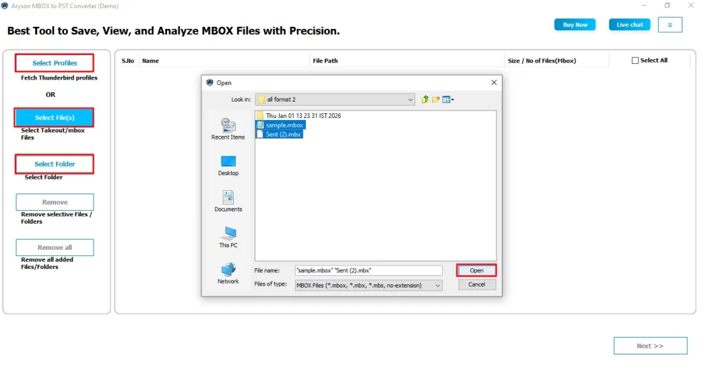Click the Remove button
This screenshot has width=704, height=374.
(x=55, y=202)
